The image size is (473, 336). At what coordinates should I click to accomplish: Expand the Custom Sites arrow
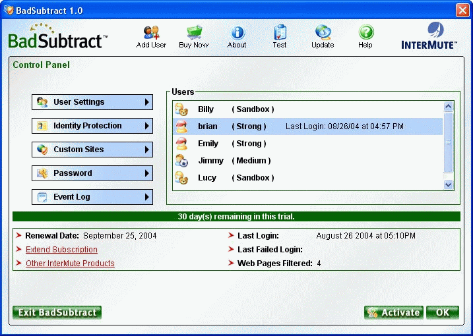coord(146,150)
